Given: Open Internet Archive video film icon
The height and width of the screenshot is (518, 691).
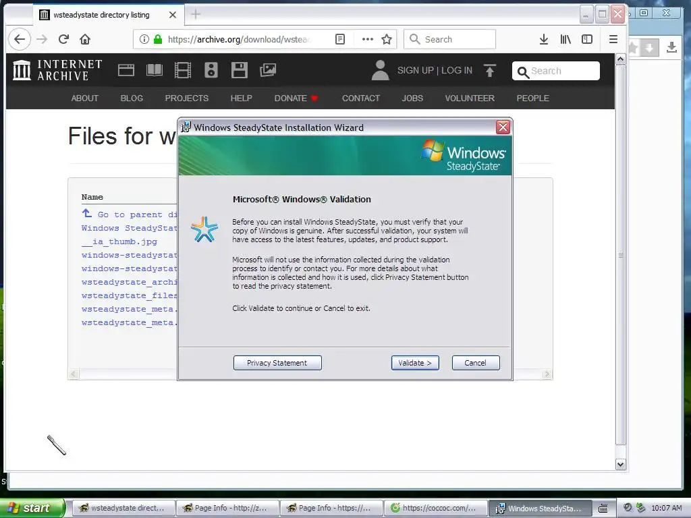Looking at the screenshot, I should 182,70.
